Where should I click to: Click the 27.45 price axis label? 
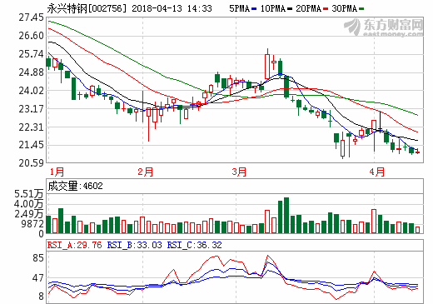[x=31, y=17]
